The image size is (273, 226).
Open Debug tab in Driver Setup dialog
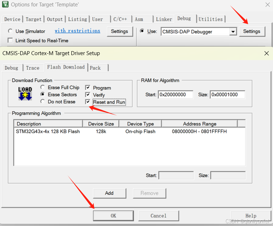point(12,68)
